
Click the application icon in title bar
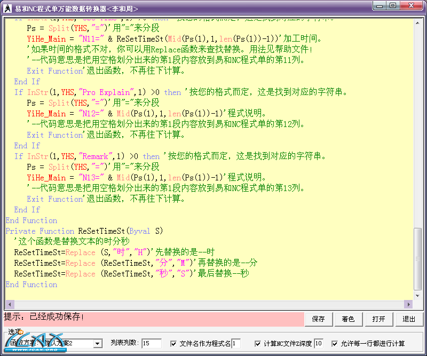coord(7,9)
